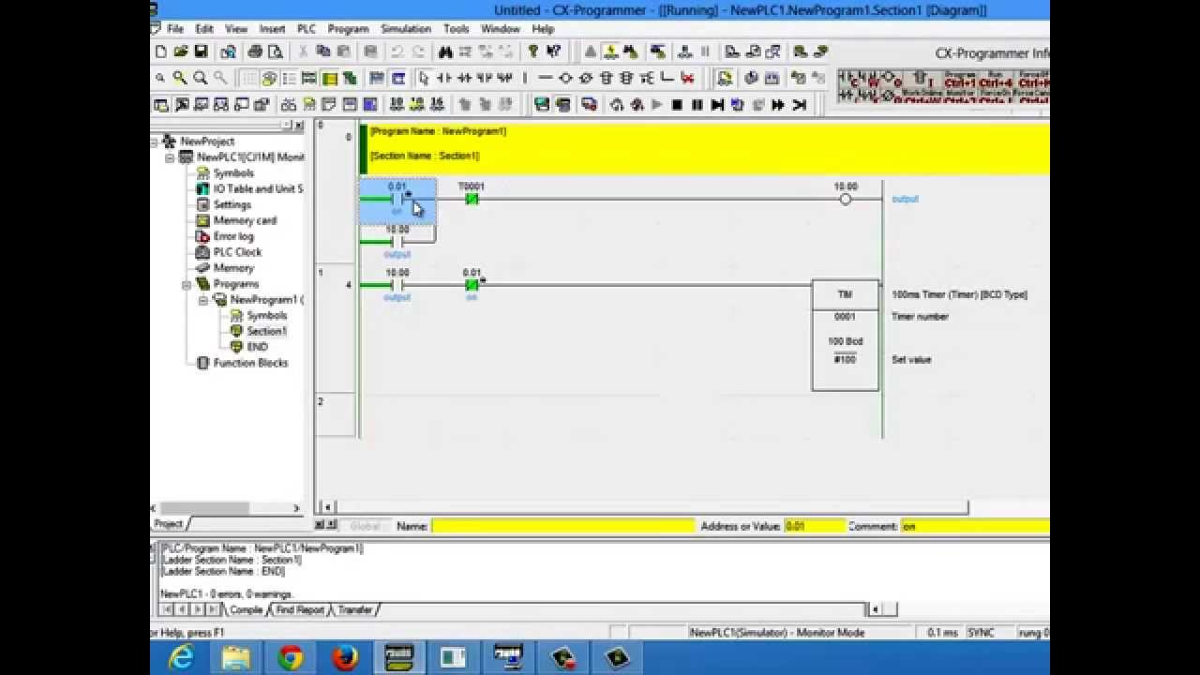Toggle the grid display icon
1200x675 pixels.
tap(248, 78)
